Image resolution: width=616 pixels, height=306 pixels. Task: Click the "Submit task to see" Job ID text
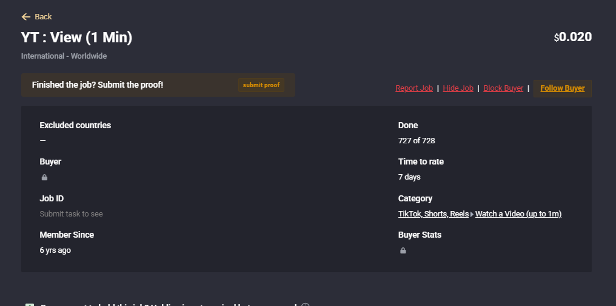click(x=72, y=214)
